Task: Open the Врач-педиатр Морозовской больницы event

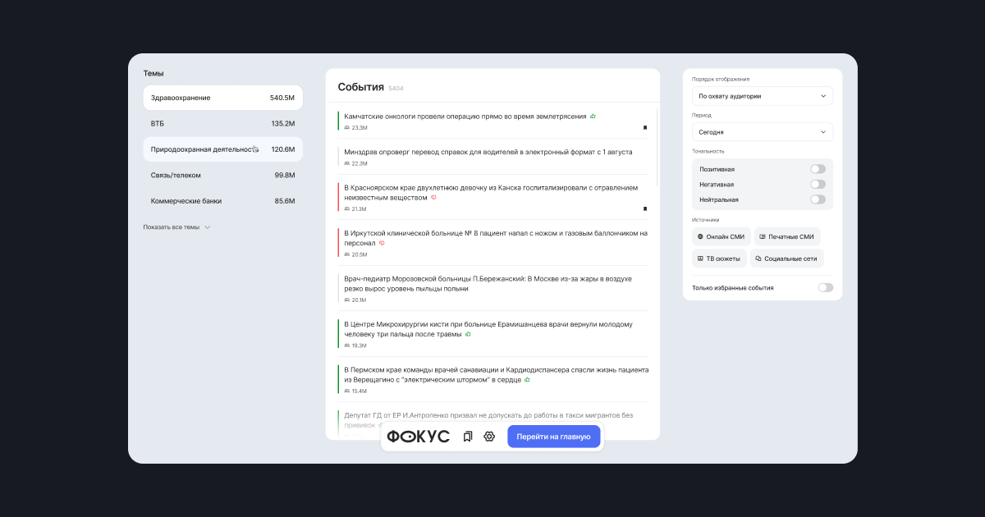Action: (488, 284)
